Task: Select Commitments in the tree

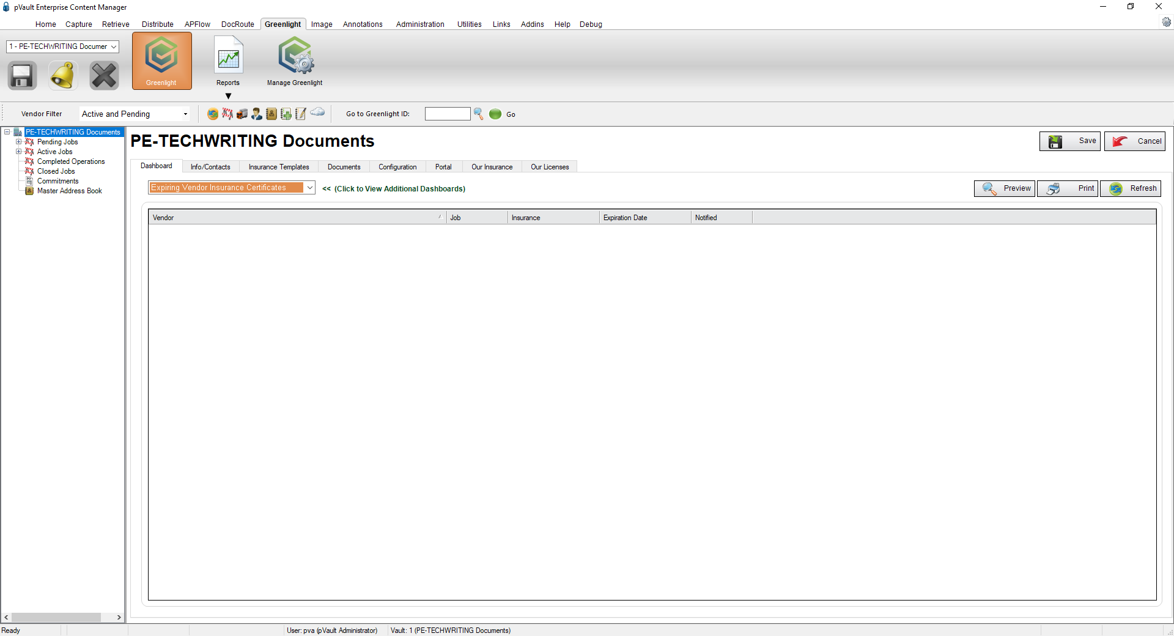Action: 58,181
